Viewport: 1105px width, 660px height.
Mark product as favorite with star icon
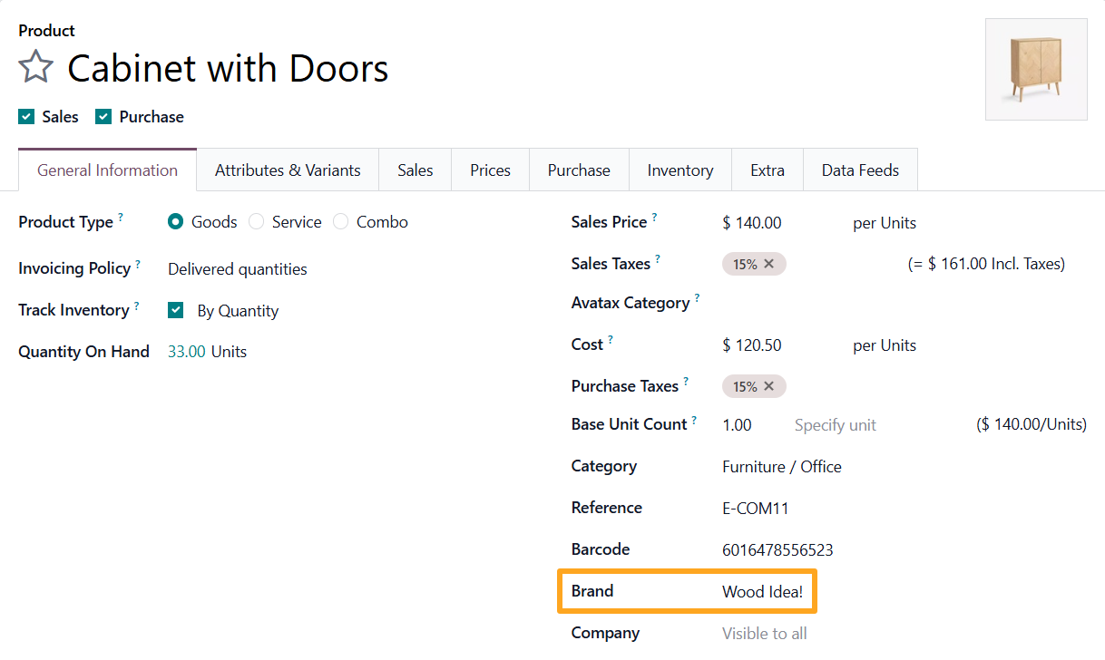pos(36,68)
